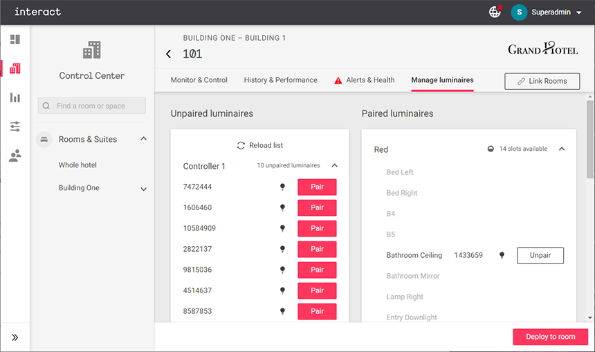Expand the sidebar with double-chevron icon
The height and width of the screenshot is (352, 595).
(x=15, y=337)
